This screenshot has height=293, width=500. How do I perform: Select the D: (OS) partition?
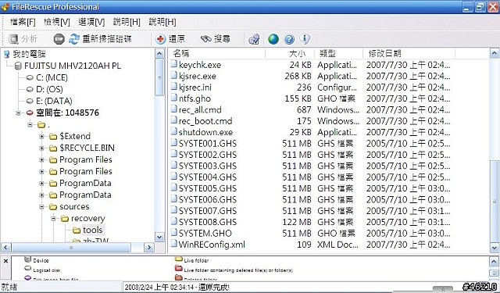point(49,89)
